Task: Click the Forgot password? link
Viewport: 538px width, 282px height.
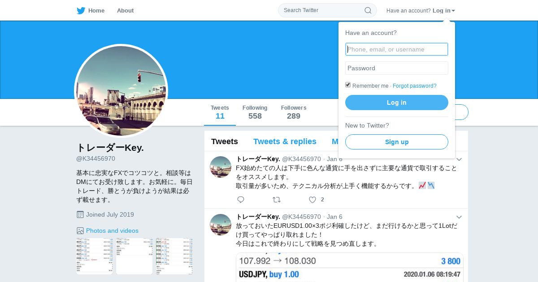Action: pos(415,86)
